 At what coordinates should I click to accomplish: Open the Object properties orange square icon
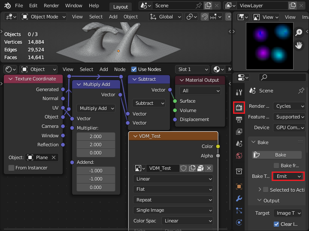pyautogui.click(x=239, y=186)
